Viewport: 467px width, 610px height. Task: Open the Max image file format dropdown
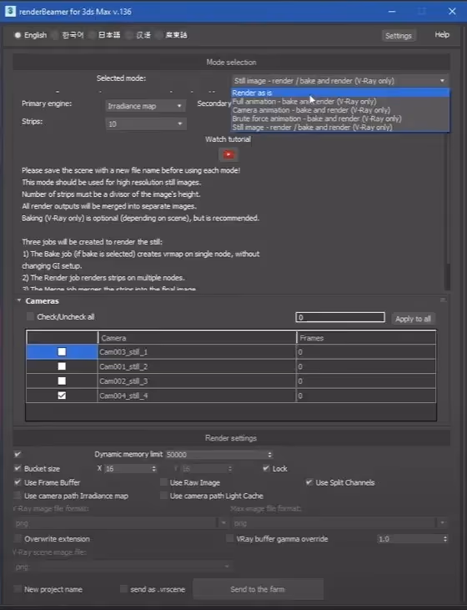coord(340,523)
